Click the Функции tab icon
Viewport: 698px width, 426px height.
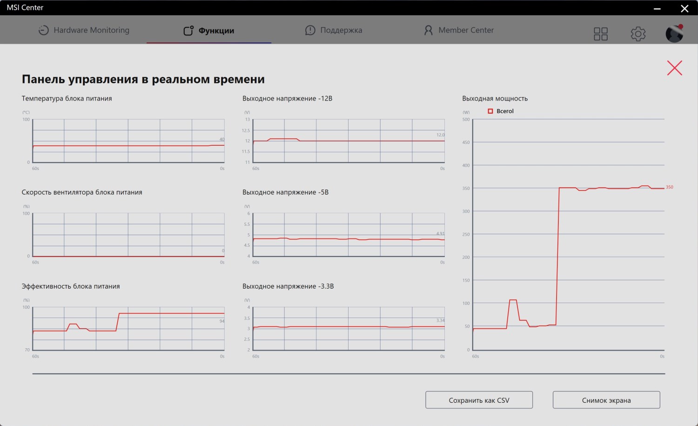(x=188, y=31)
